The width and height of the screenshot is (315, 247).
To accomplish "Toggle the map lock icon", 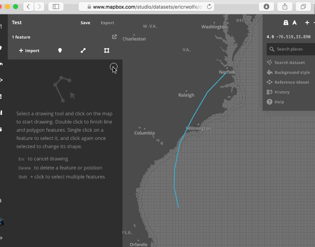I will point(286,23).
